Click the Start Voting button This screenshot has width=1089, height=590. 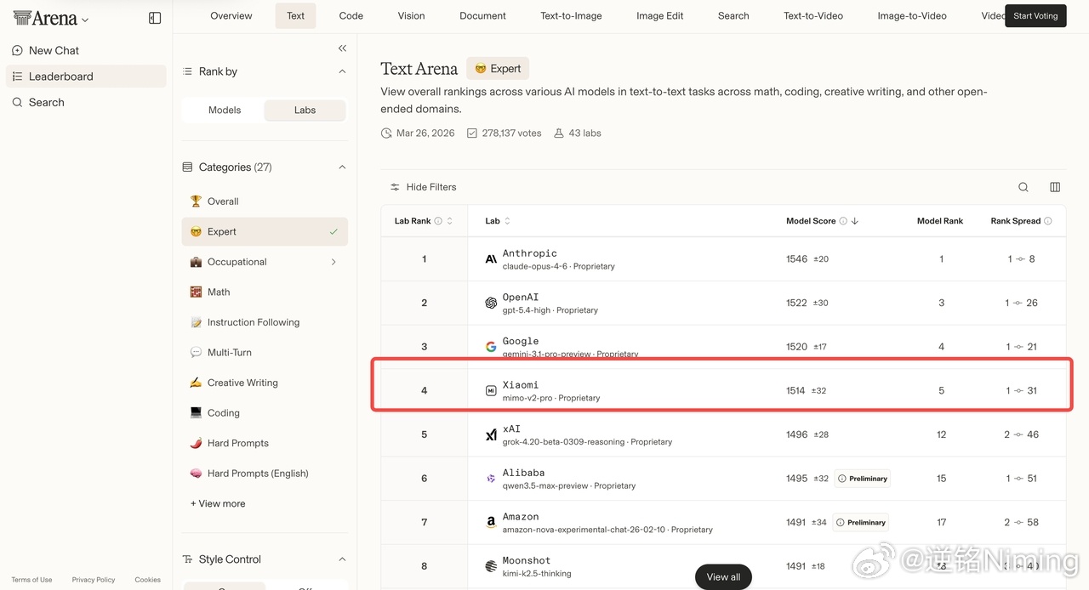[1035, 16]
